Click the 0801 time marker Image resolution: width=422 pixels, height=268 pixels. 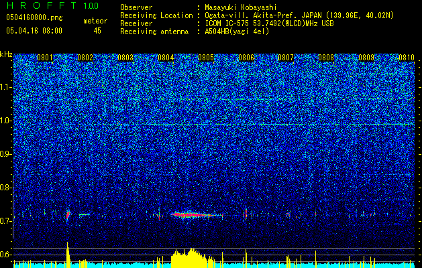point(45,58)
